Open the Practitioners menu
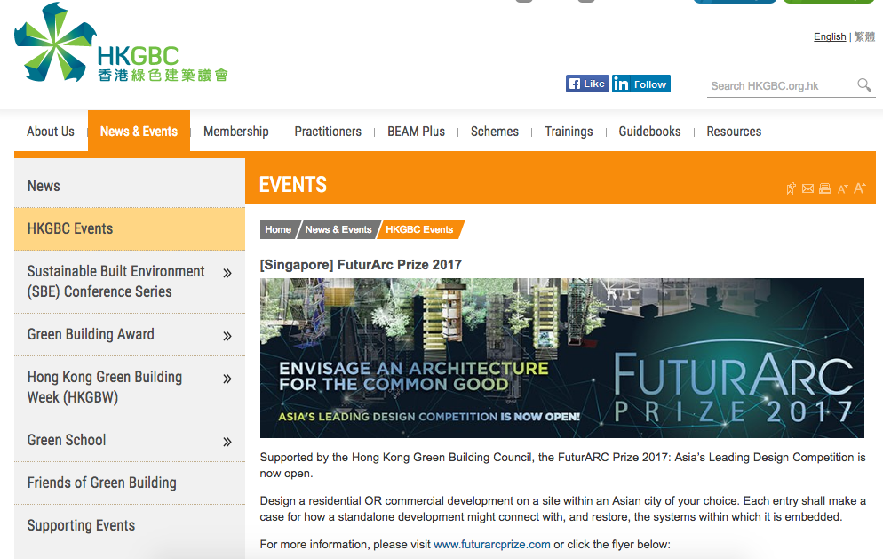 coord(328,132)
